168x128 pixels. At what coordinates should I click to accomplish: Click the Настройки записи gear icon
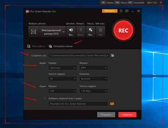[x=50, y=46]
